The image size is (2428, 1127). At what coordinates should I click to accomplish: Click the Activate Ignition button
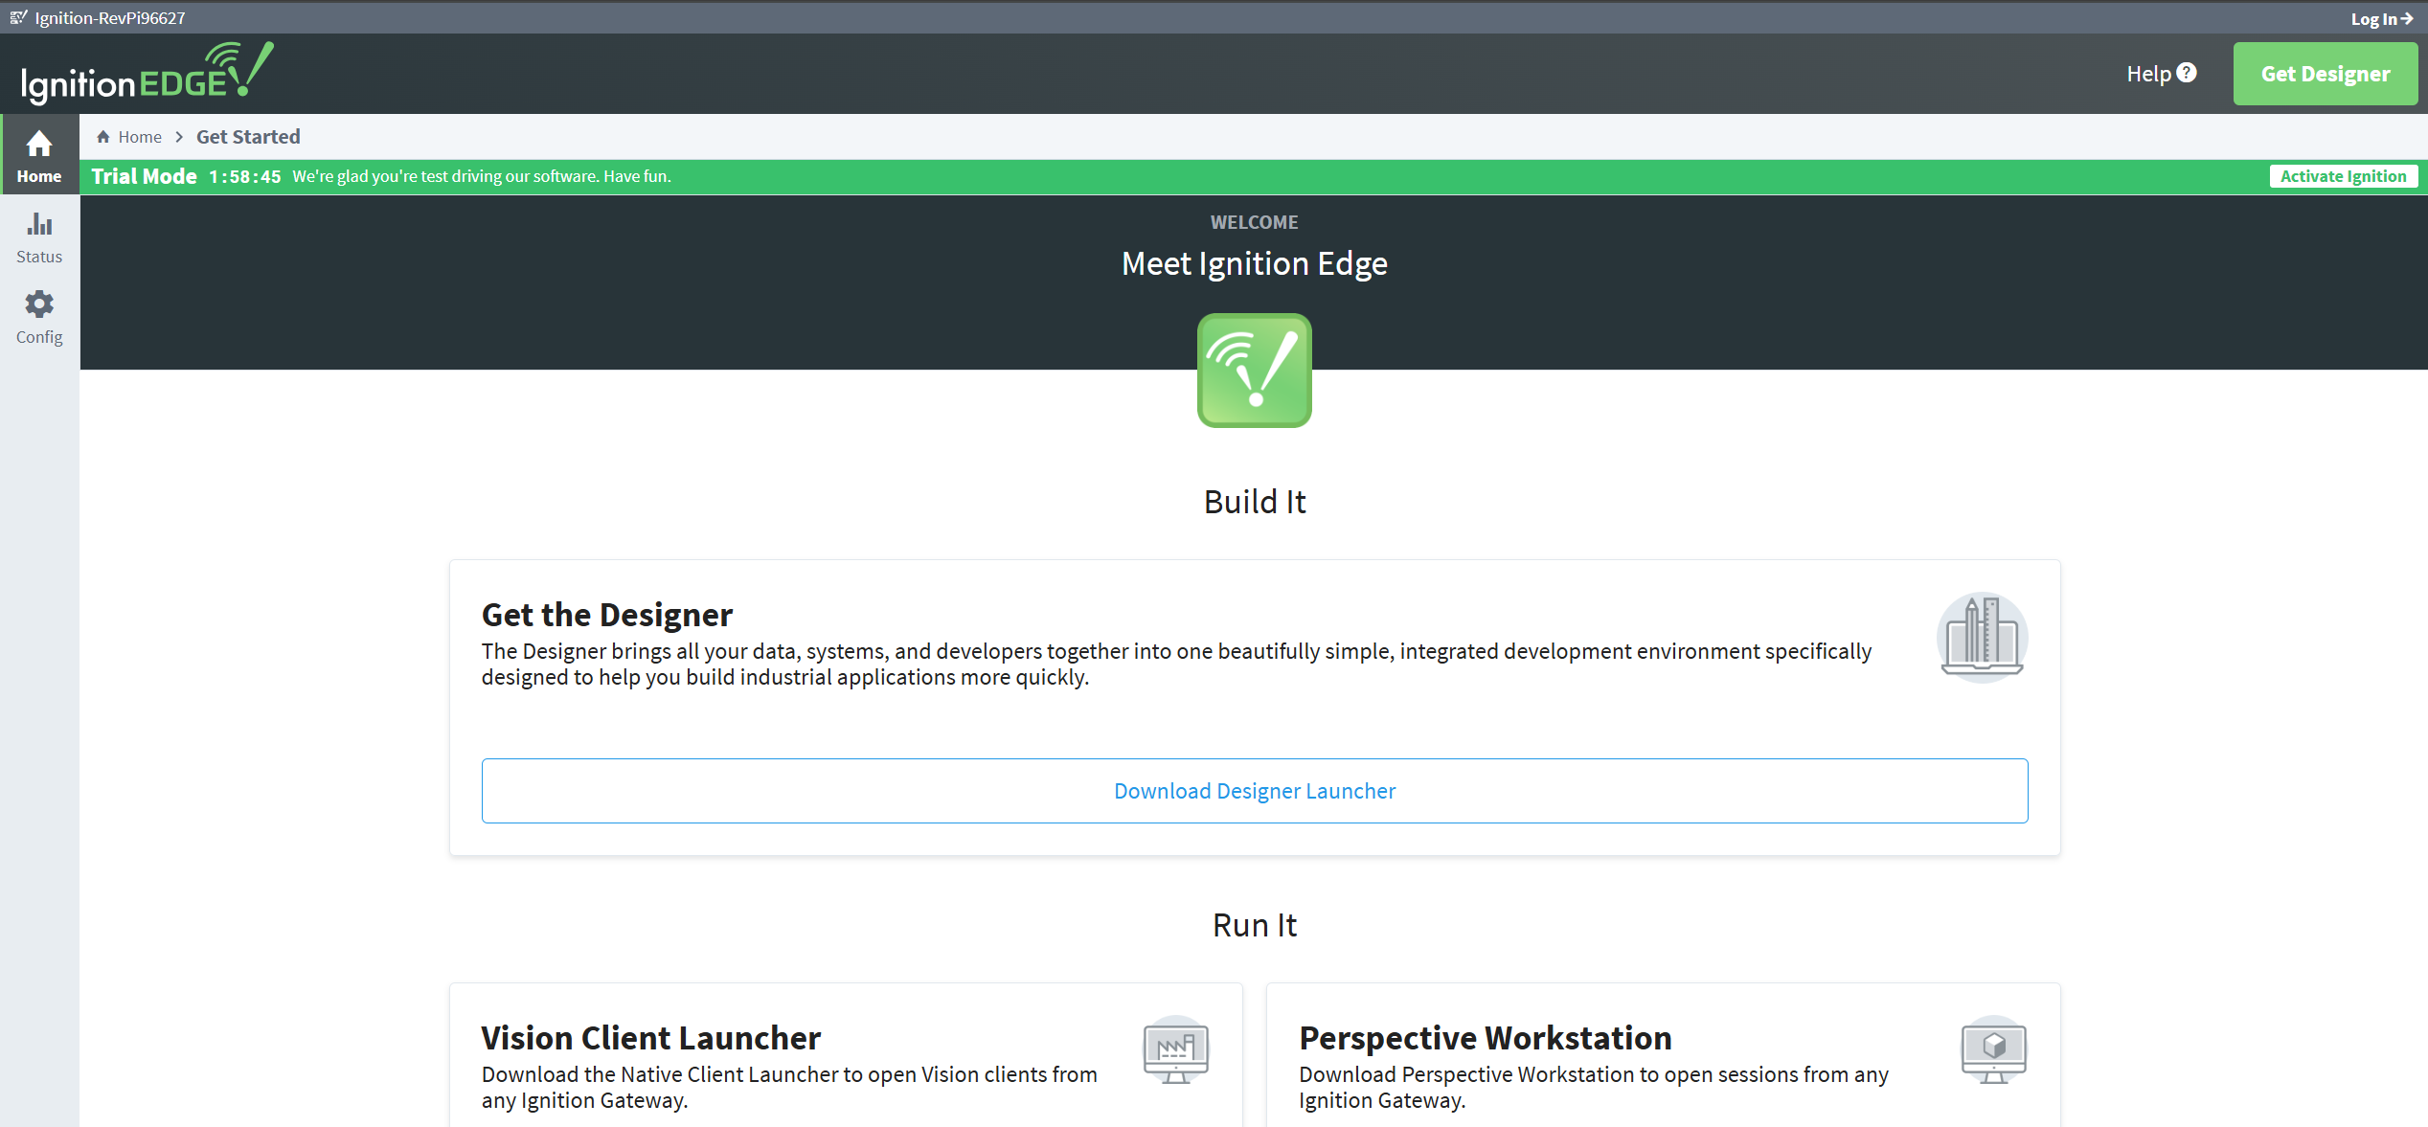pos(2343,176)
